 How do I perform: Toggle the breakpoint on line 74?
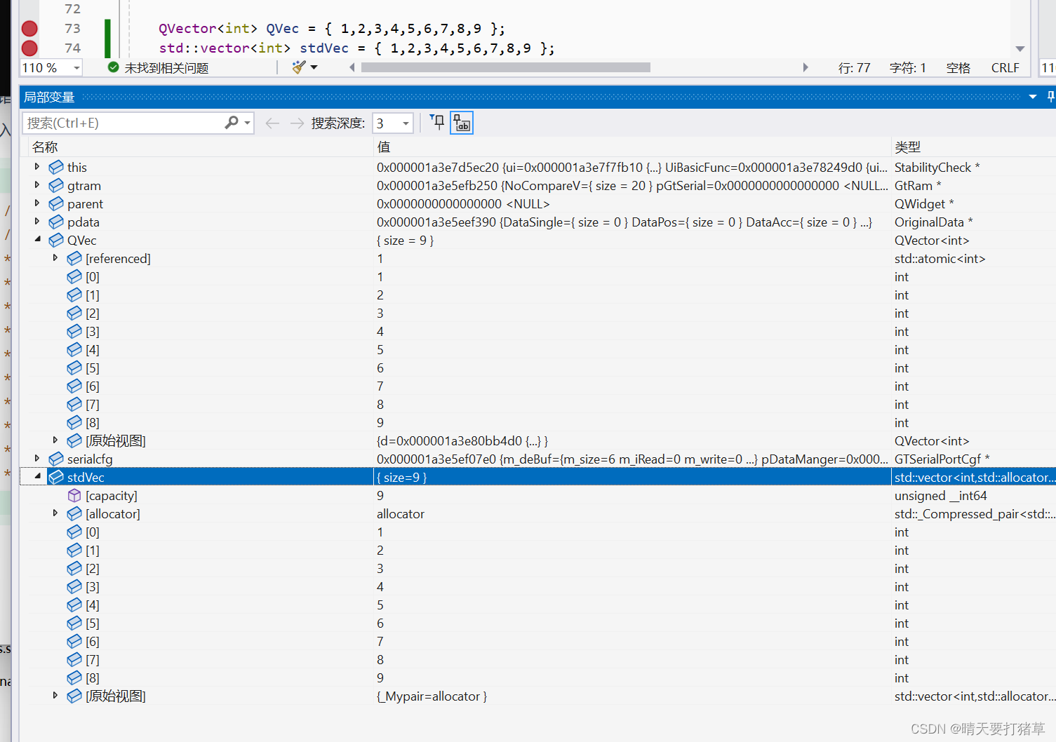pos(28,48)
